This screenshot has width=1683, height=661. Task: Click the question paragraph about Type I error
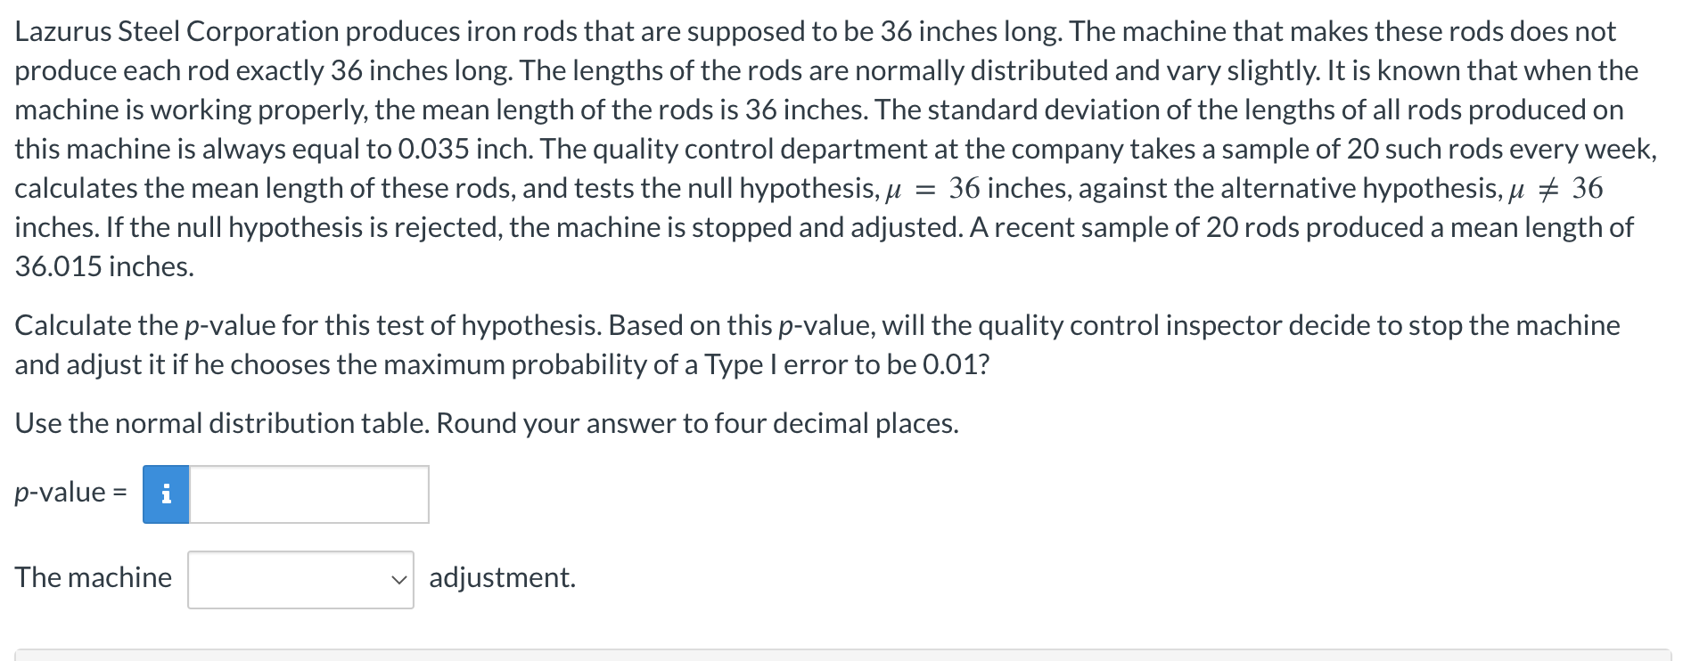[x=802, y=343]
